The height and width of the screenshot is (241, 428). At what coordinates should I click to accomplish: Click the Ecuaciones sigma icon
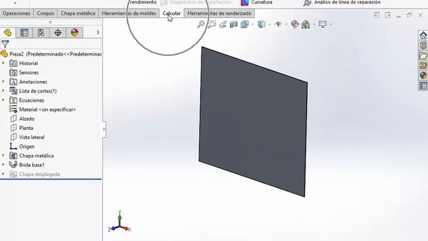pos(13,100)
